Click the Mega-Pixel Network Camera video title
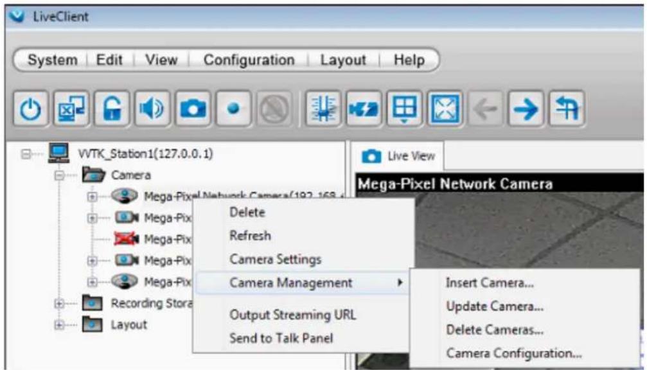This screenshot has height=370, width=647. [455, 184]
